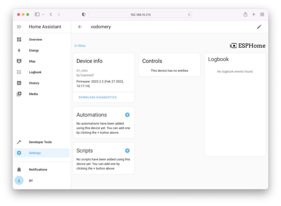
Task: Click the Notifications bell icon
Action: coord(19,170)
